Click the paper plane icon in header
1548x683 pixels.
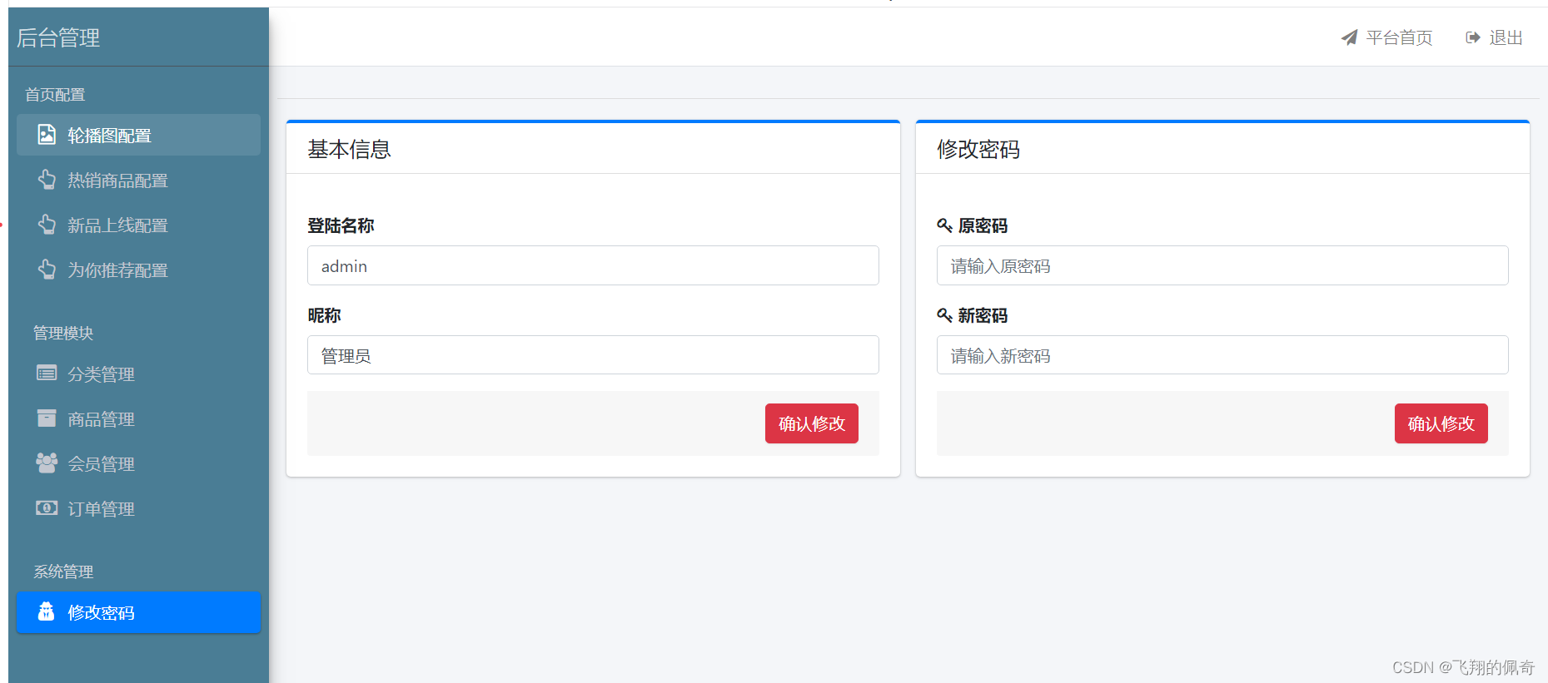(1349, 38)
